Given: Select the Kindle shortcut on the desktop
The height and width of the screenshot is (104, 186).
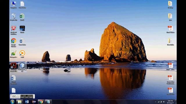Looking at the screenshot, I should pos(22,29).
